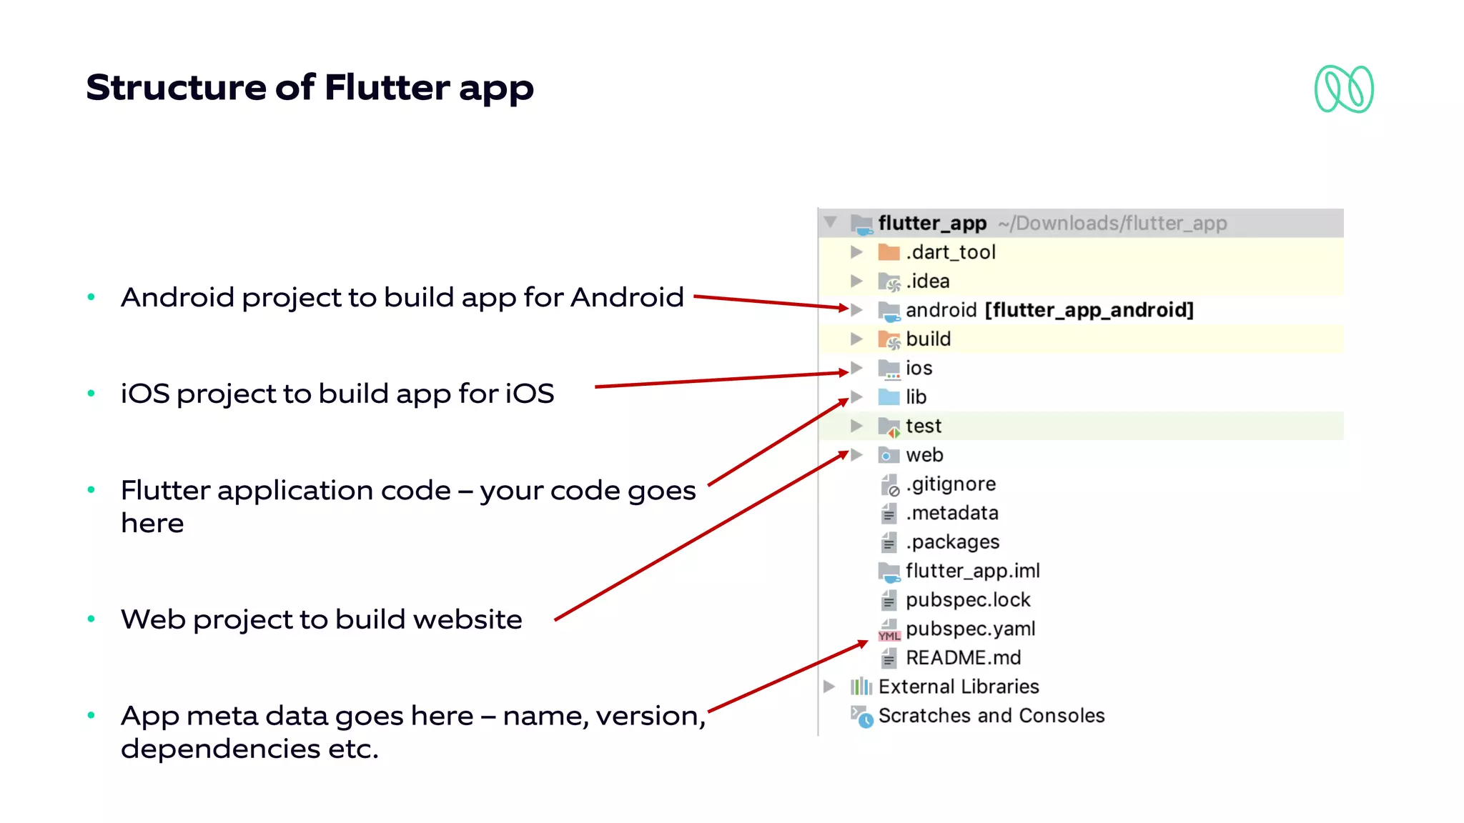Click the ios folder icon
The width and height of the screenshot is (1464, 823).
[889, 369]
